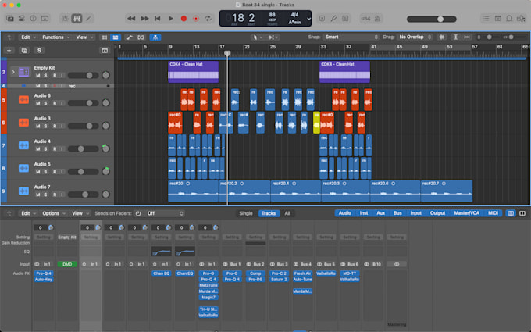
Task: Open the Tracks area Edit menu
Action: coord(28,37)
